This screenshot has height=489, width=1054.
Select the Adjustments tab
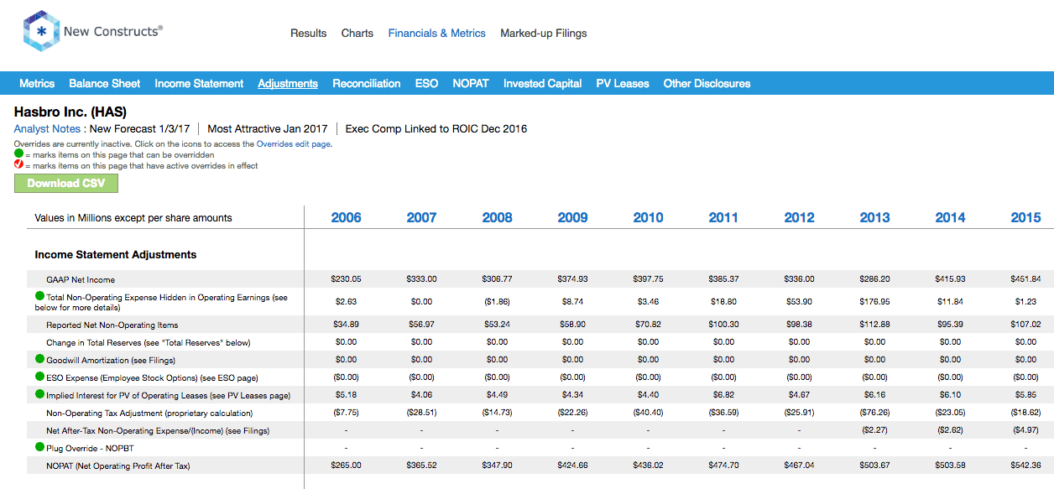coord(288,83)
